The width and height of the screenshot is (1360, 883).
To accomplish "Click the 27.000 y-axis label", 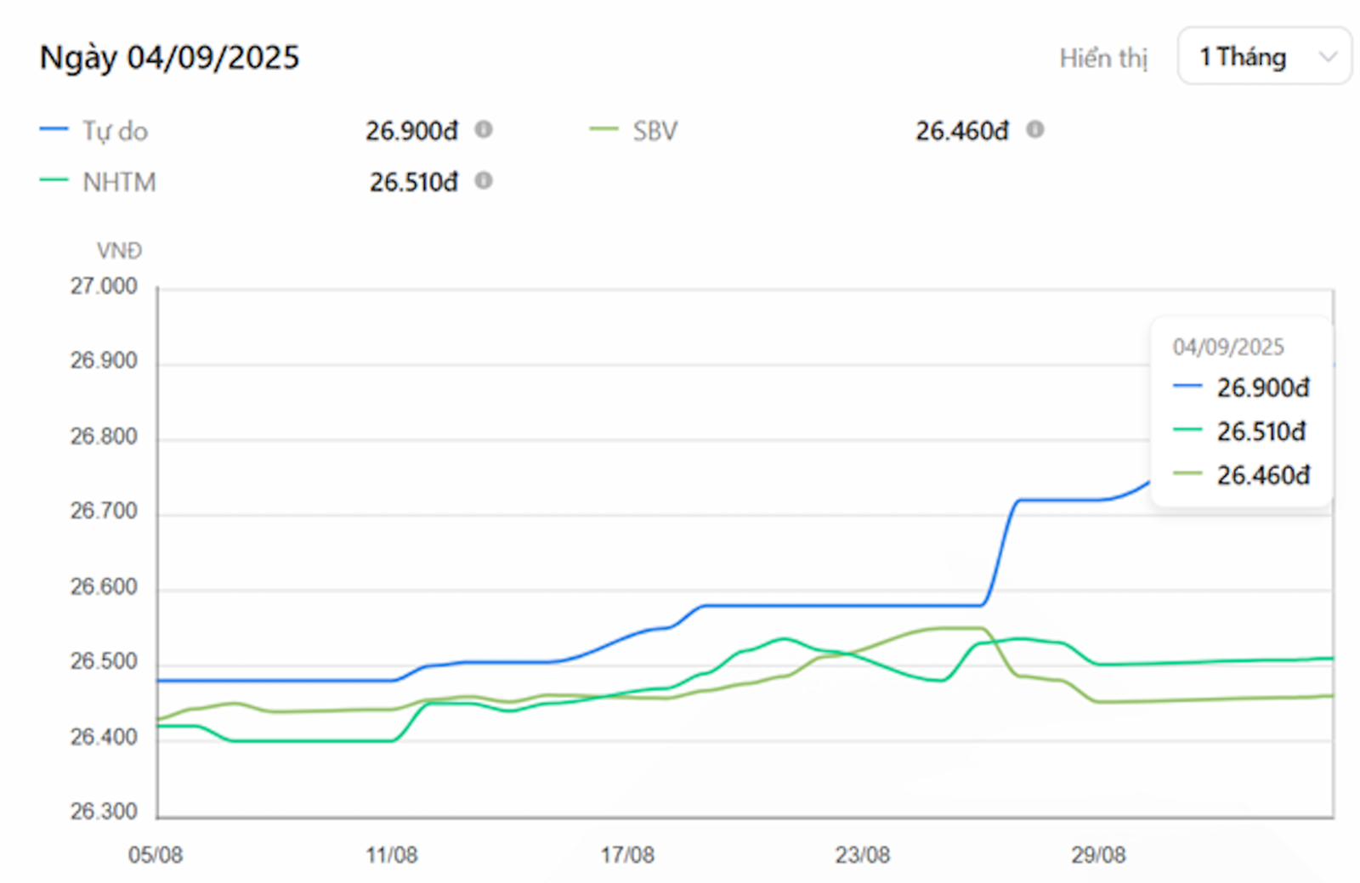I will tap(104, 286).
